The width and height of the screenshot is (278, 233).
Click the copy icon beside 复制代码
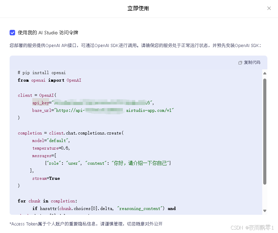241,62
